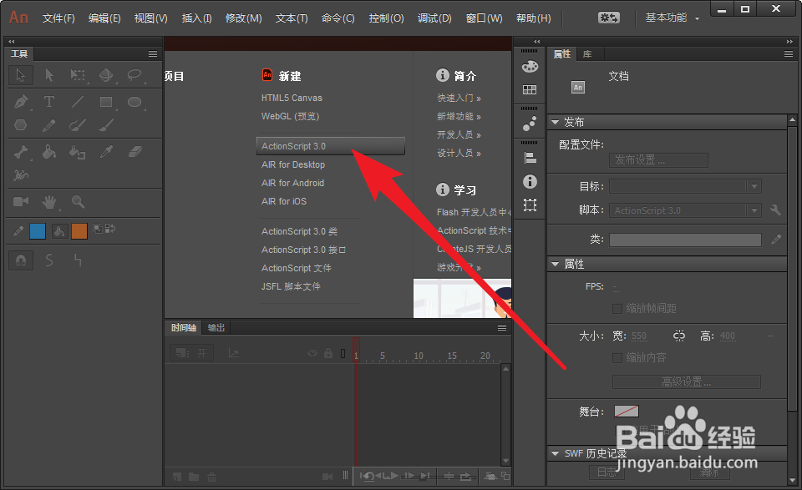This screenshot has height=490, width=802.
Task: Create new AIR for Android document
Action: pos(292,183)
